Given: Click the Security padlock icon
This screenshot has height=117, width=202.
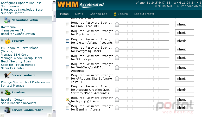Looking at the screenshot, I should click(x=8, y=41).
